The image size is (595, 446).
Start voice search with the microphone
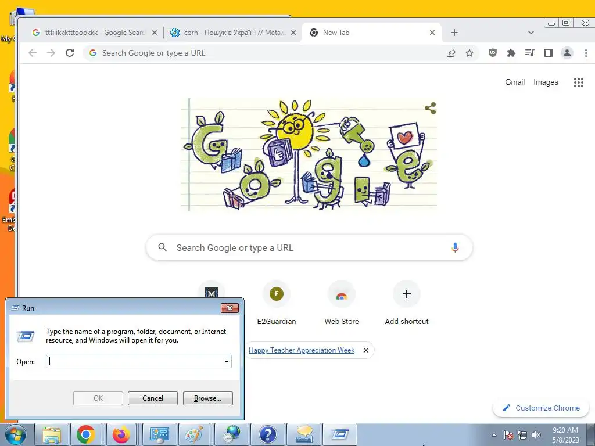455,247
